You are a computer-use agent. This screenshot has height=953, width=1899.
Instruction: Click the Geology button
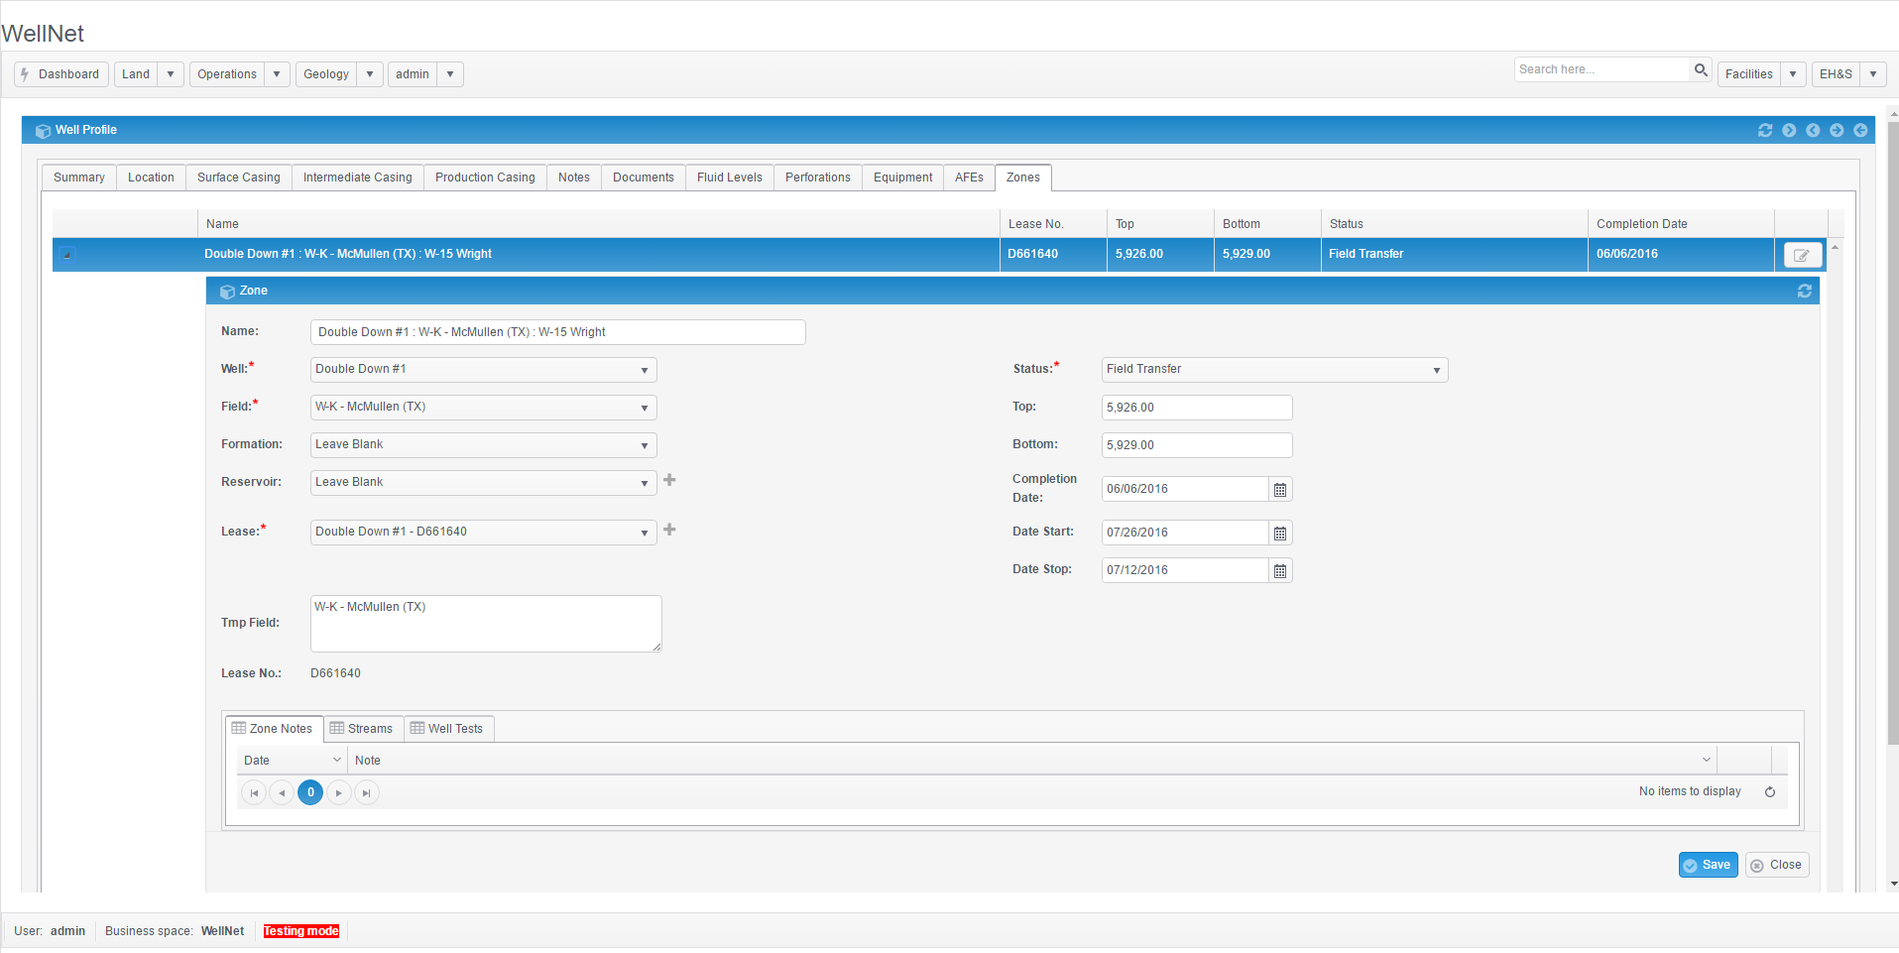(326, 74)
